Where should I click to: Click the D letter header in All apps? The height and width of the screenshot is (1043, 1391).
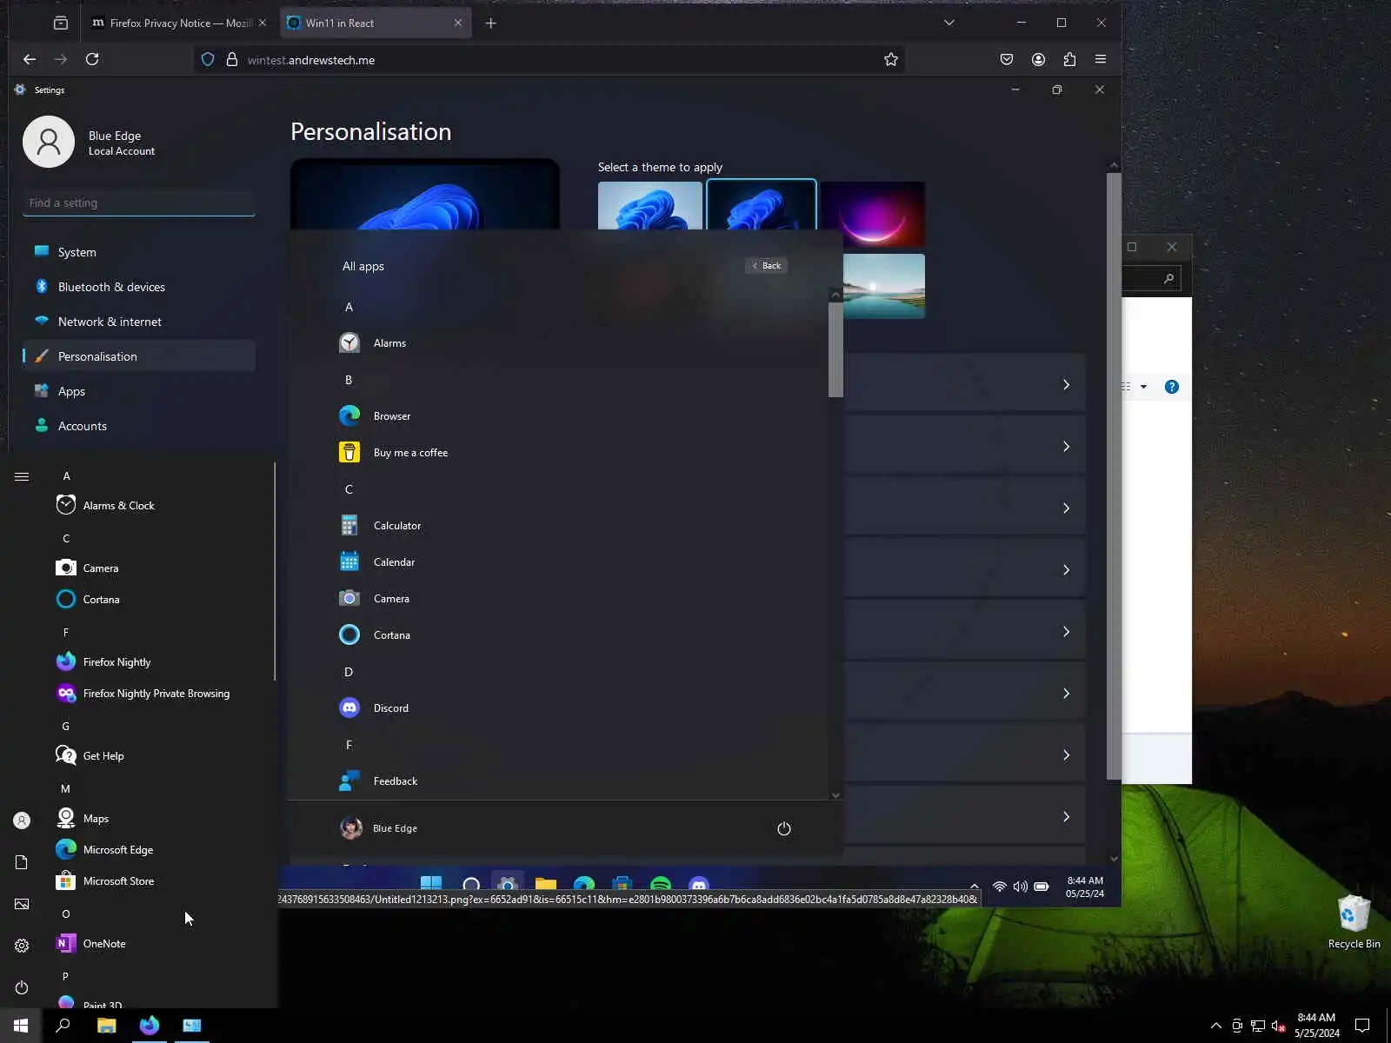[x=349, y=672]
